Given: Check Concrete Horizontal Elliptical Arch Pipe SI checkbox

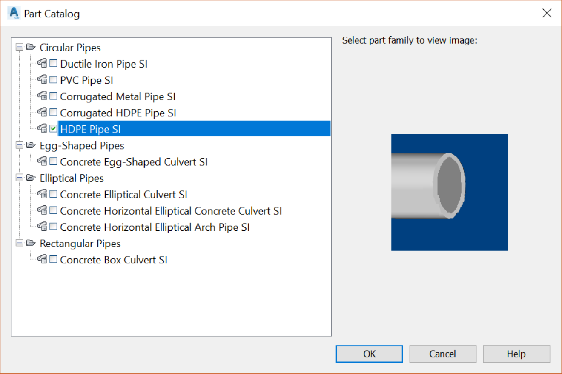Looking at the screenshot, I should [x=53, y=227].
